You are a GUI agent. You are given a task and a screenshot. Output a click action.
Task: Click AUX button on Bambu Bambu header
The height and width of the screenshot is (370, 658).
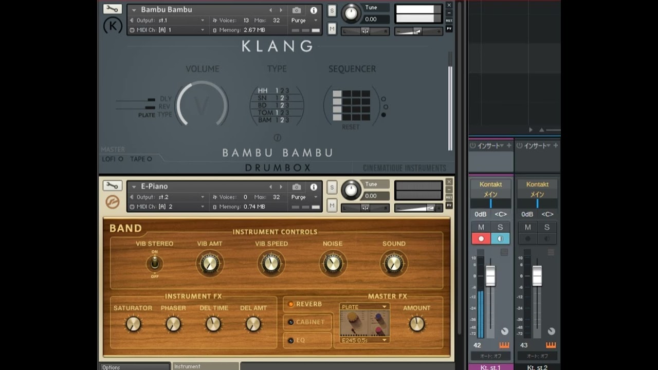pos(449,21)
